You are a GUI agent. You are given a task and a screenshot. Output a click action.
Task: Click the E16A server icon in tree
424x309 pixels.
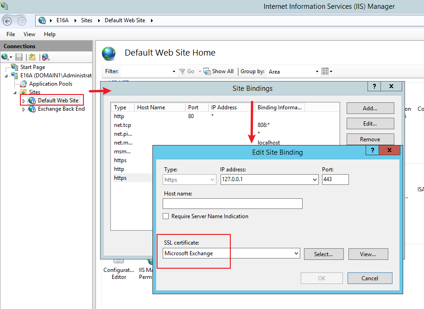15,75
